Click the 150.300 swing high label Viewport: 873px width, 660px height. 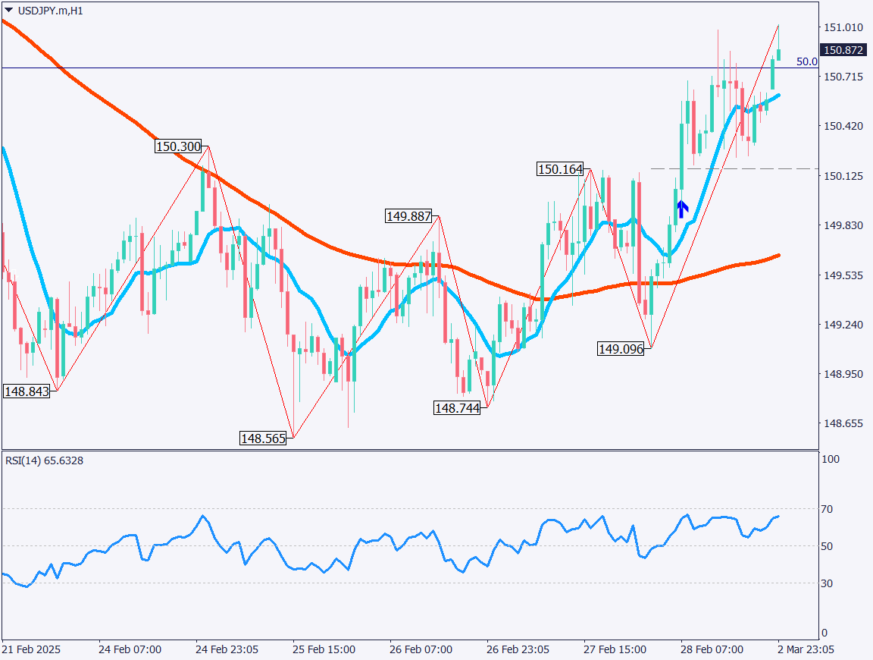177,146
